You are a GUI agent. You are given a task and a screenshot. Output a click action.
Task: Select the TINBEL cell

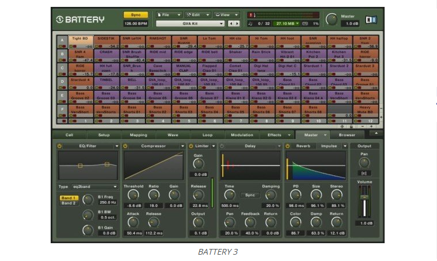click(x=107, y=83)
